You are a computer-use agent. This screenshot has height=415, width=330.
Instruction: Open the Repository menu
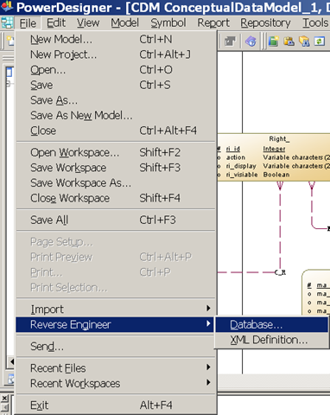pyautogui.click(x=265, y=22)
